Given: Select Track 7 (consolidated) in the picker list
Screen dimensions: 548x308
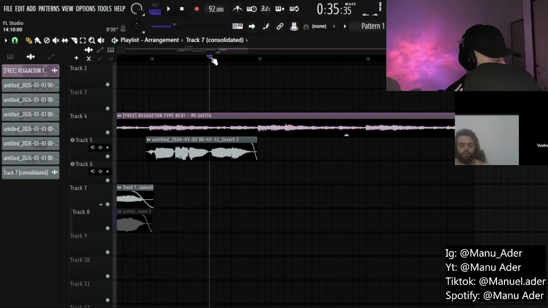Looking at the screenshot, I should pos(30,172).
